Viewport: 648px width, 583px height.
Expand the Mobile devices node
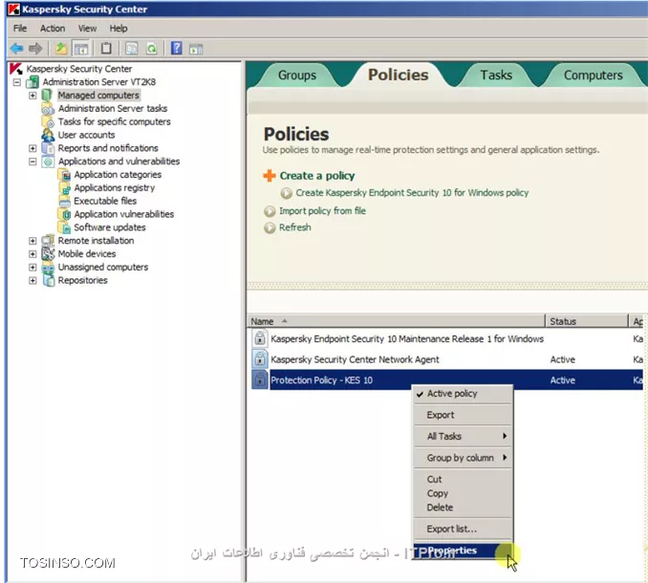[32, 253]
